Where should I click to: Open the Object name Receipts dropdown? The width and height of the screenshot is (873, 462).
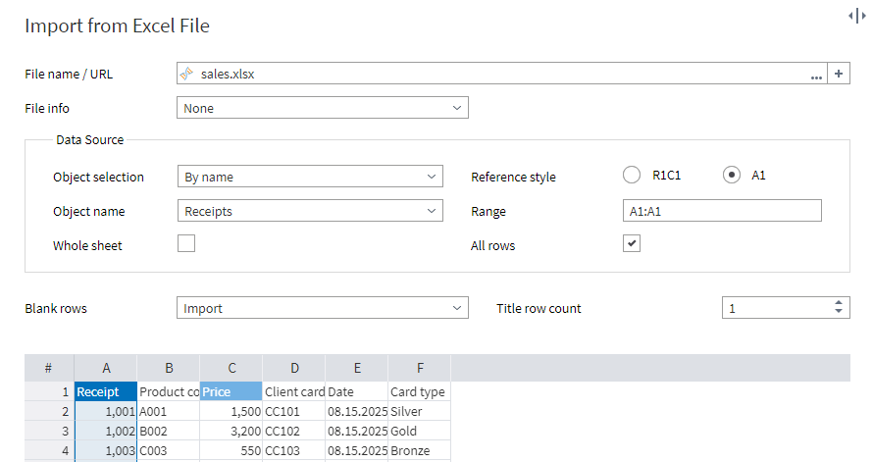[x=311, y=211]
